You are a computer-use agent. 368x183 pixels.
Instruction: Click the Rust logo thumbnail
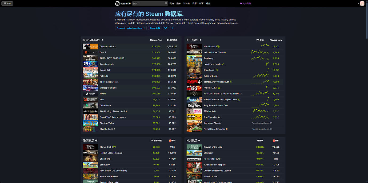90,99
